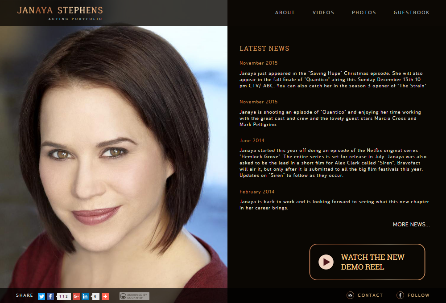
Task: Click the Watch the New Demo Reel text
Action: [372, 262]
